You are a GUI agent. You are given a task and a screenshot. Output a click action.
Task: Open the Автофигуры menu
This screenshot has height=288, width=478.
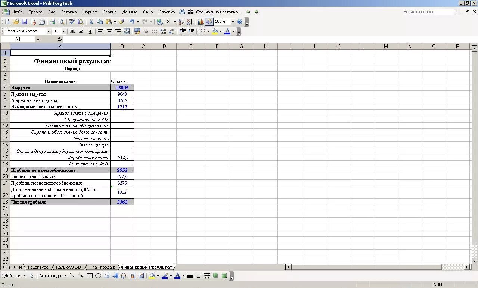point(53,276)
